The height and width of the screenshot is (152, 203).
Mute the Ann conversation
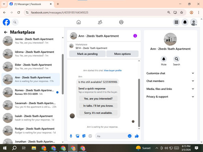point(164,59)
